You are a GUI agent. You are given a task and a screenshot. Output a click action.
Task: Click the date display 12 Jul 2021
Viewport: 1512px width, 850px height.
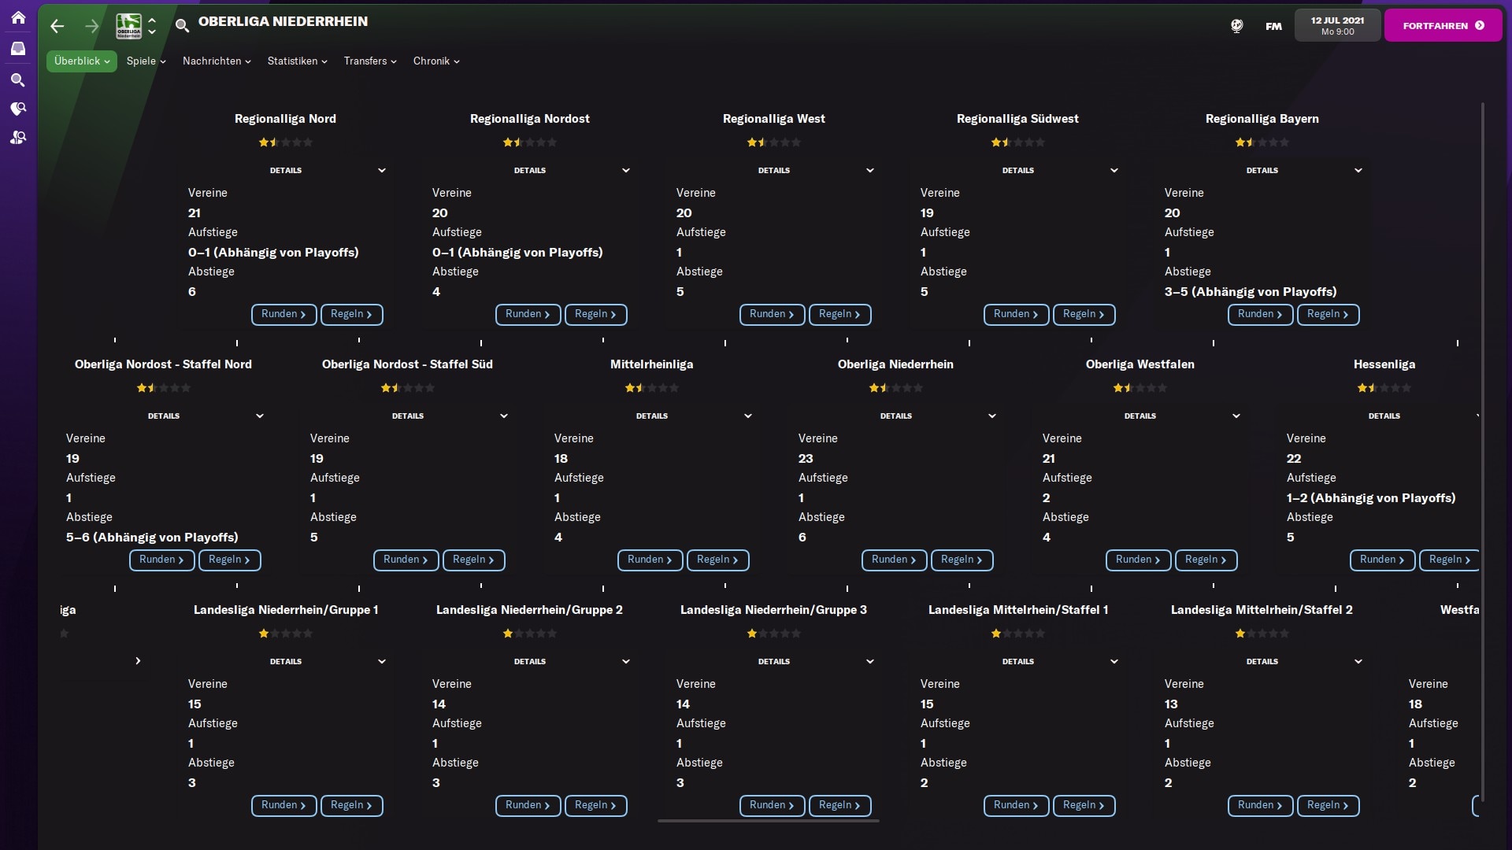[1338, 26]
